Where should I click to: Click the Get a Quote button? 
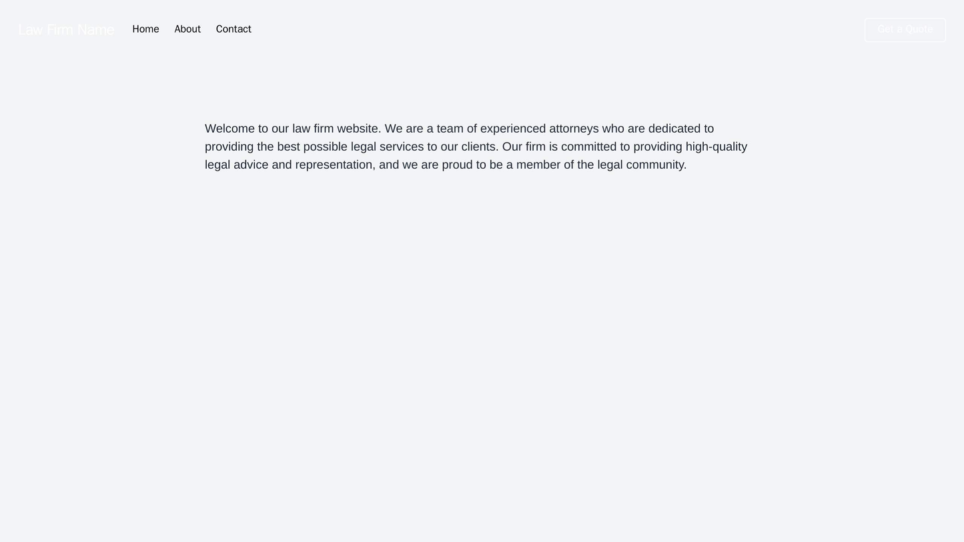click(x=905, y=30)
